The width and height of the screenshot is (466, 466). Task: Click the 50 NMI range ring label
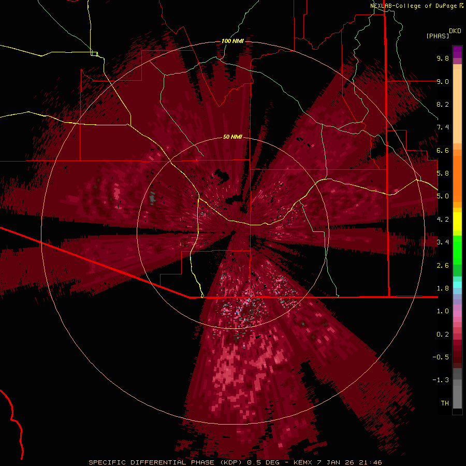(x=232, y=137)
